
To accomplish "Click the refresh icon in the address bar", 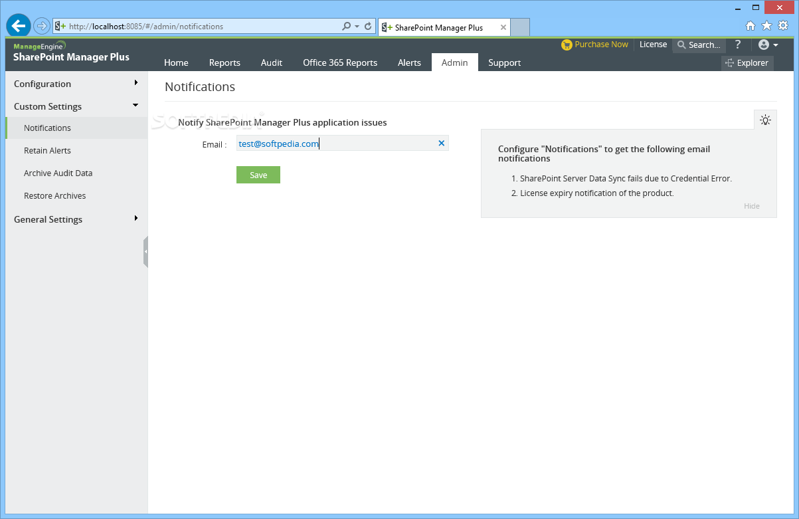I will click(x=368, y=27).
